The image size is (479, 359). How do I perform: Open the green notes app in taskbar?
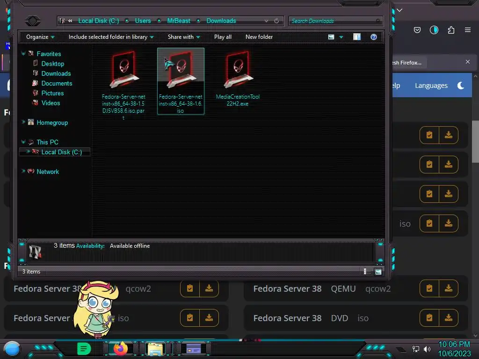click(x=84, y=349)
